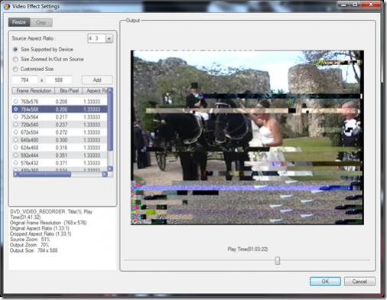
Task: Switch to the Resize tab
Action: click(19, 22)
